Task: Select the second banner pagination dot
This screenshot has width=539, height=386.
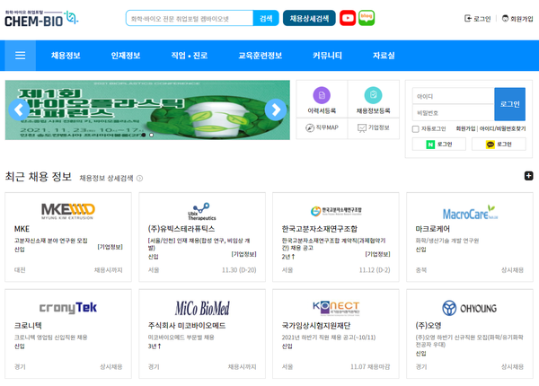Action: 151,135
